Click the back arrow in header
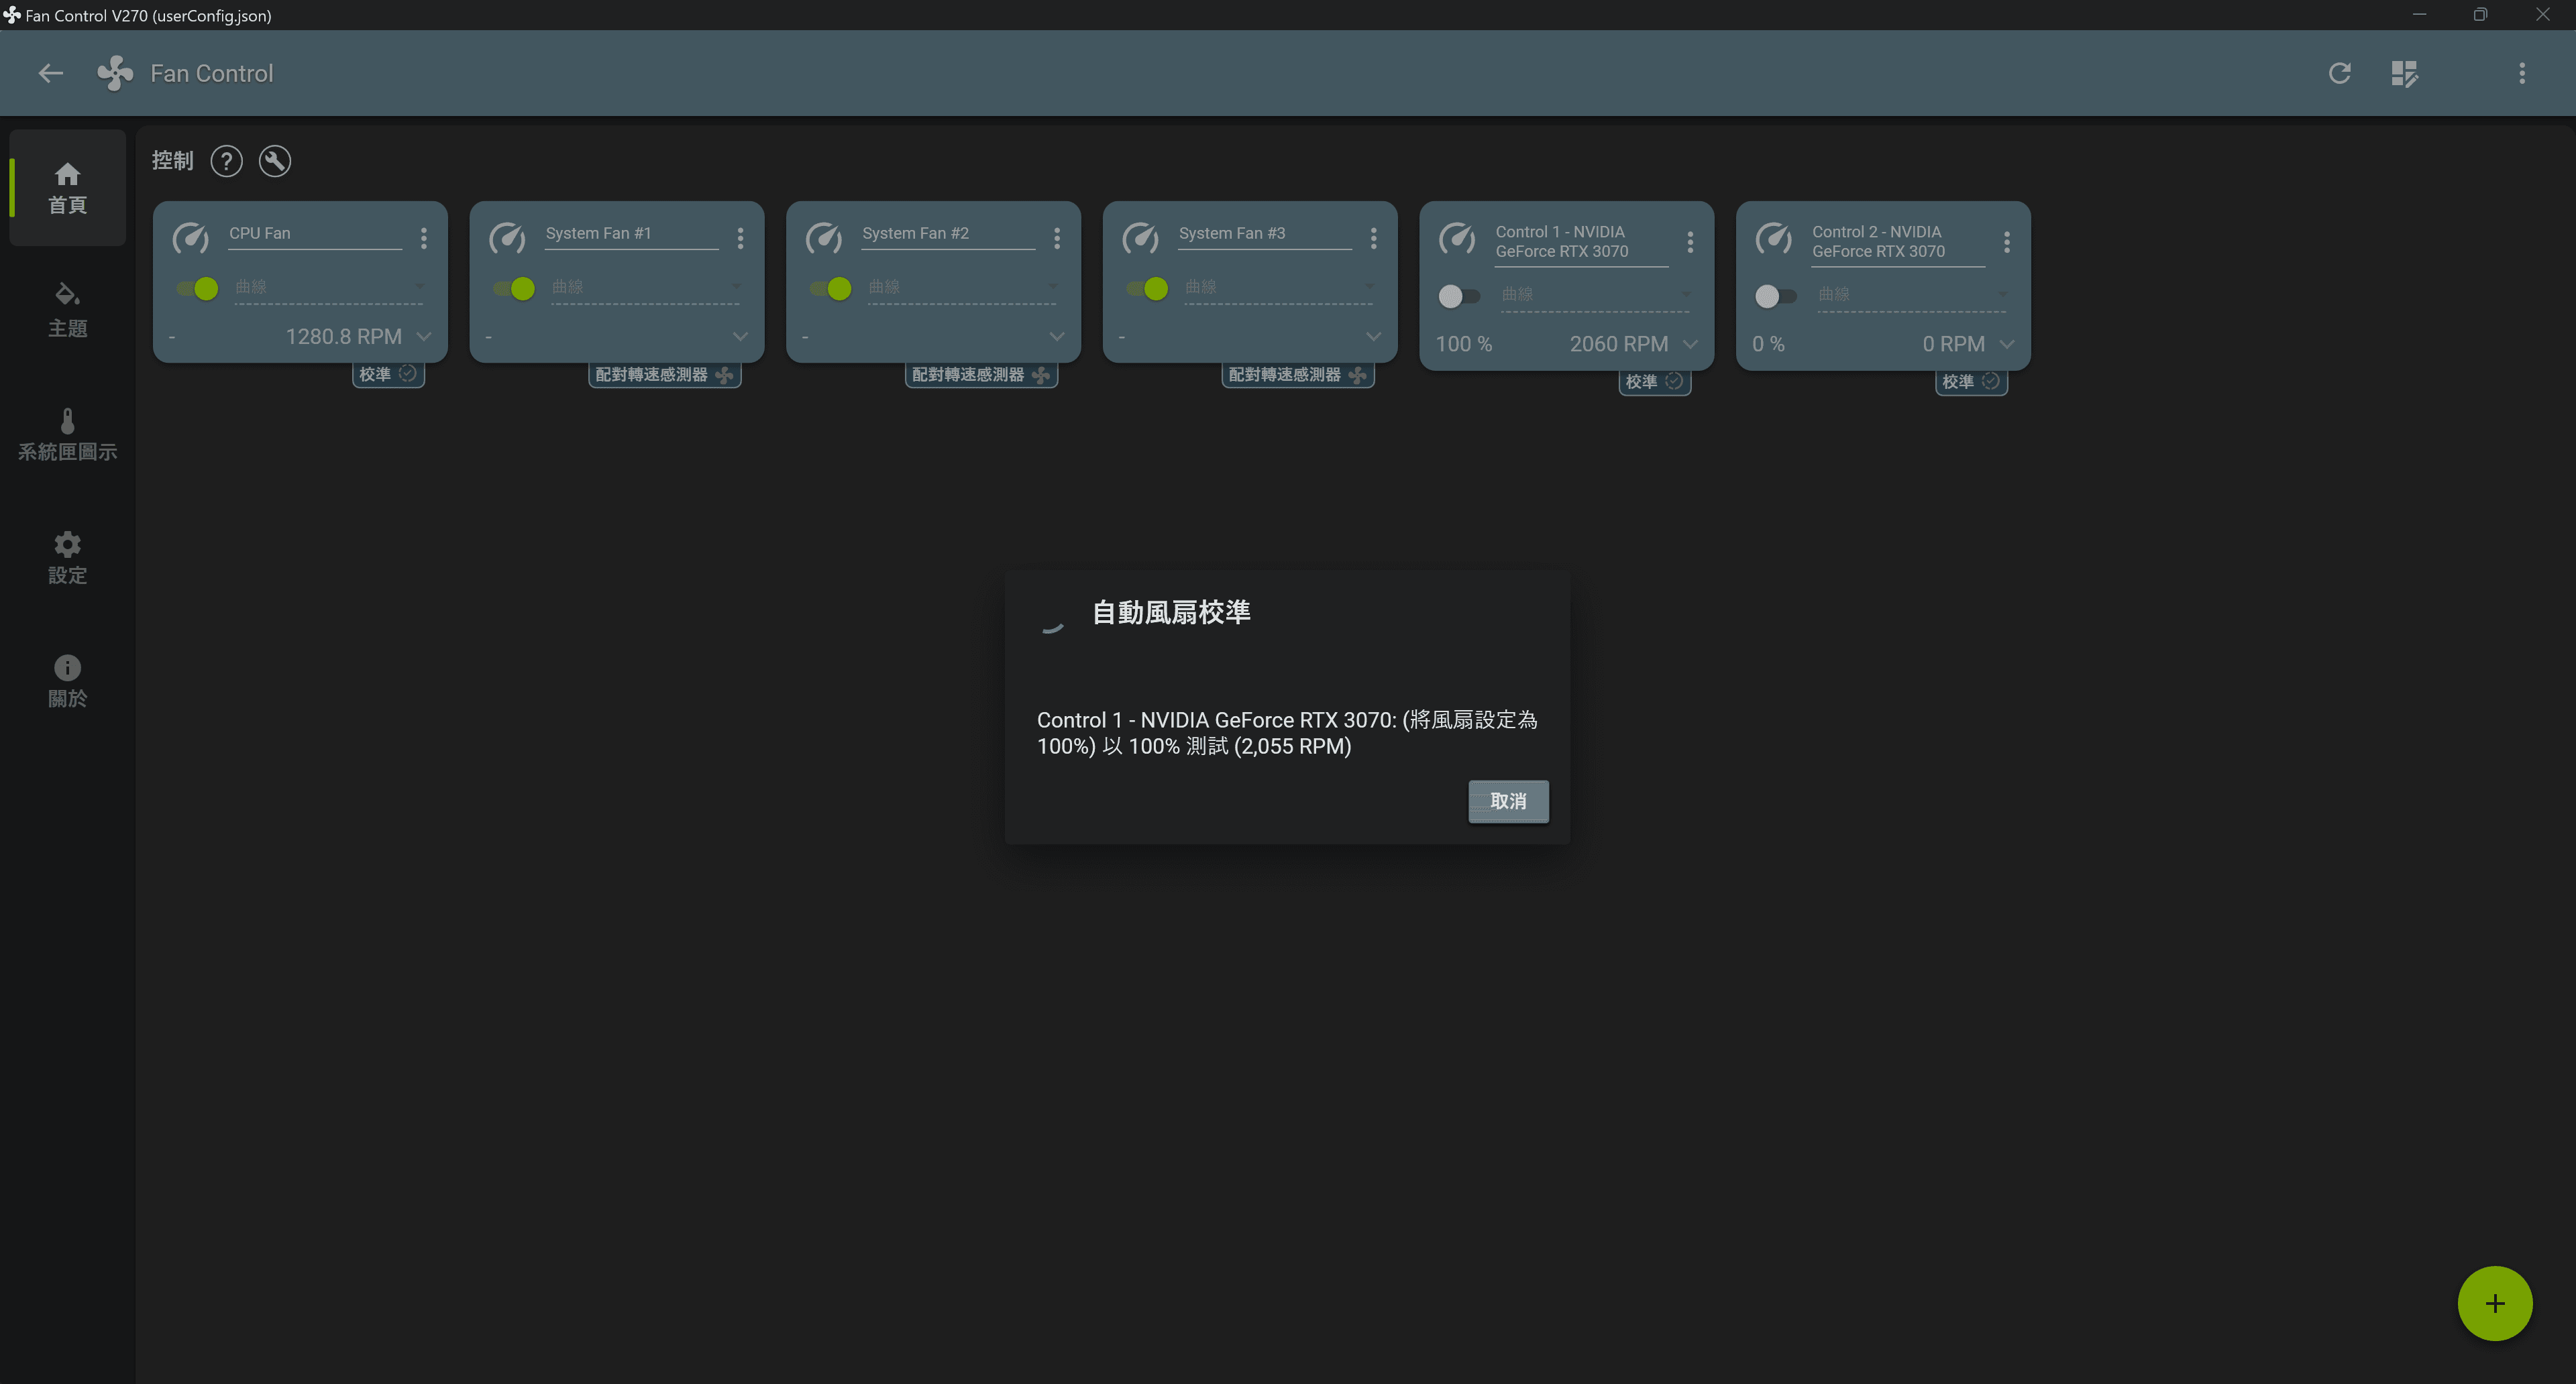 coord(50,73)
